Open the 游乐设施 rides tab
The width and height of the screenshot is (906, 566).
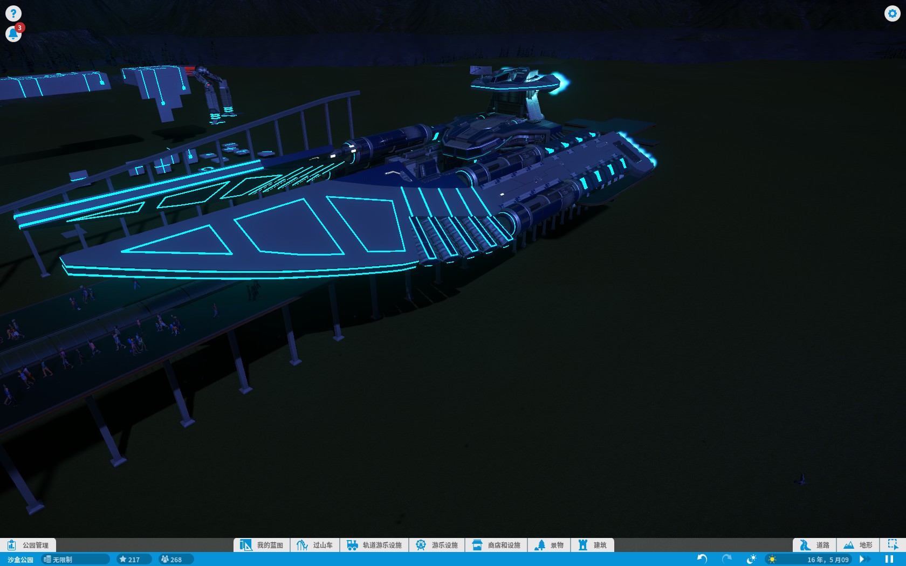[437, 545]
